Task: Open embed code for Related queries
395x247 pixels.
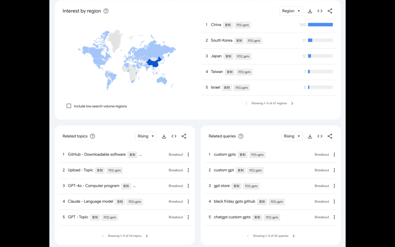Action: [320, 136]
